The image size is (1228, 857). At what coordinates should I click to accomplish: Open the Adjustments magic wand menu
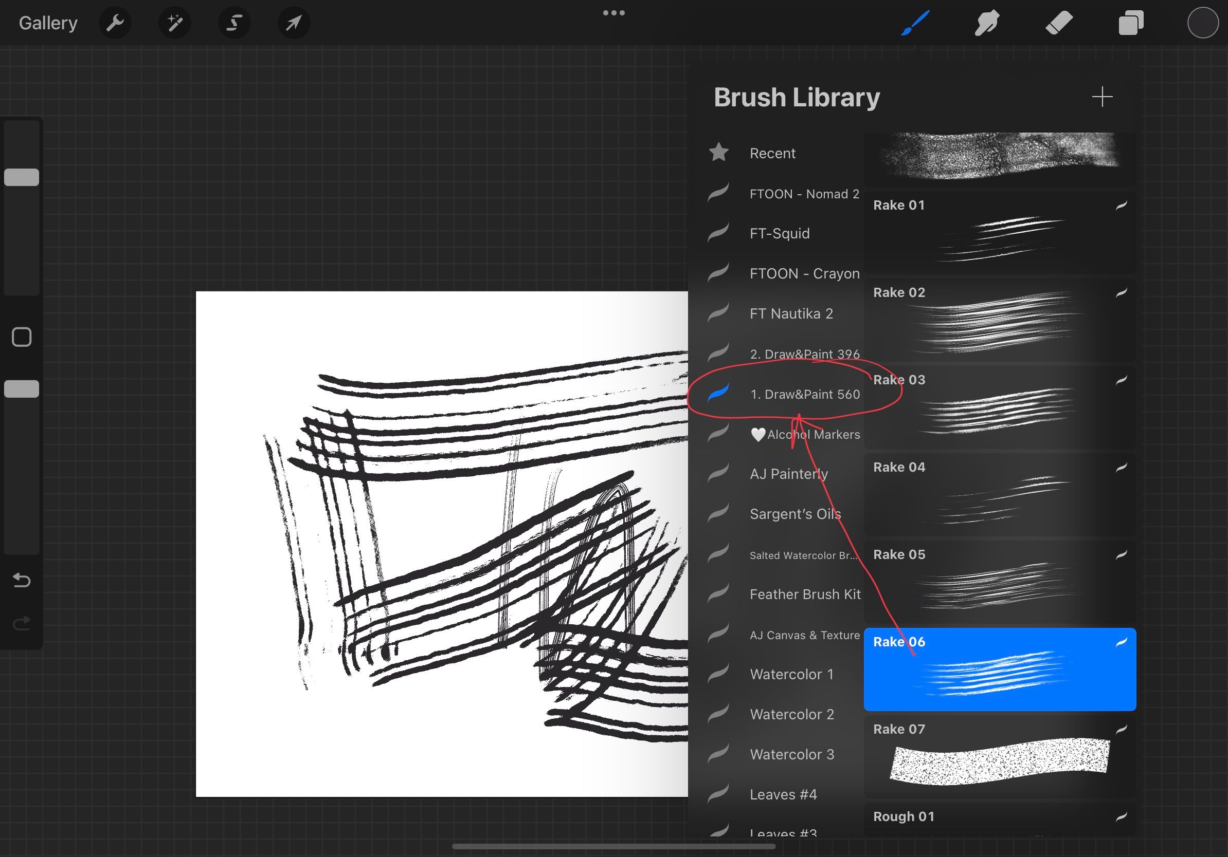click(175, 23)
